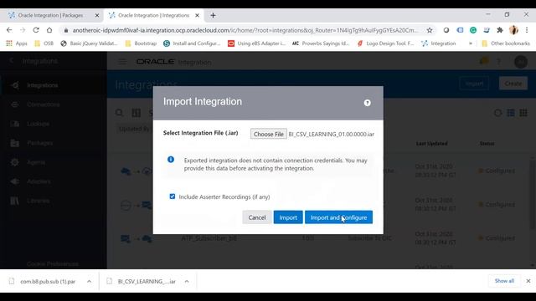Open Apps bookmark shortcut

click(x=17, y=43)
